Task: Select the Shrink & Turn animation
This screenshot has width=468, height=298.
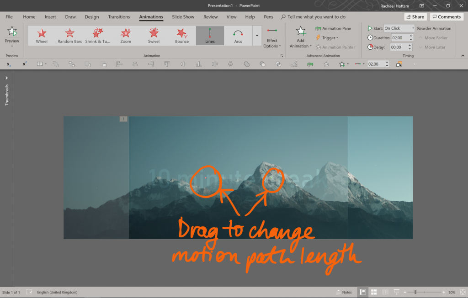Action: tap(97, 36)
